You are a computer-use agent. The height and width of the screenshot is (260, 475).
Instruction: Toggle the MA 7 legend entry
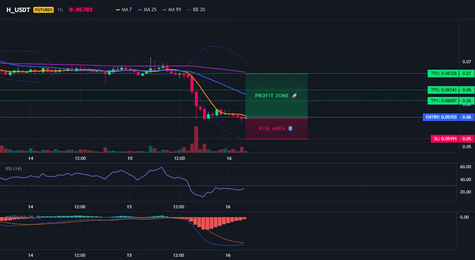(124, 10)
